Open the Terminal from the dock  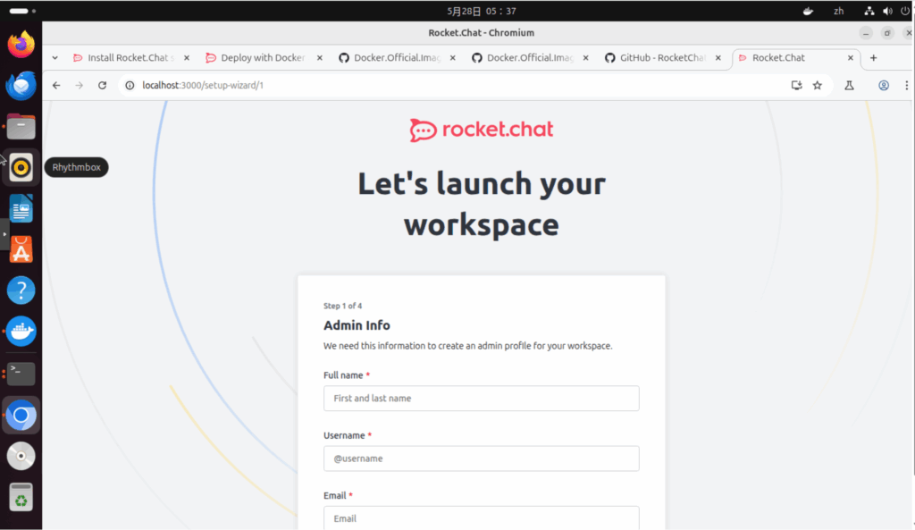pos(21,374)
